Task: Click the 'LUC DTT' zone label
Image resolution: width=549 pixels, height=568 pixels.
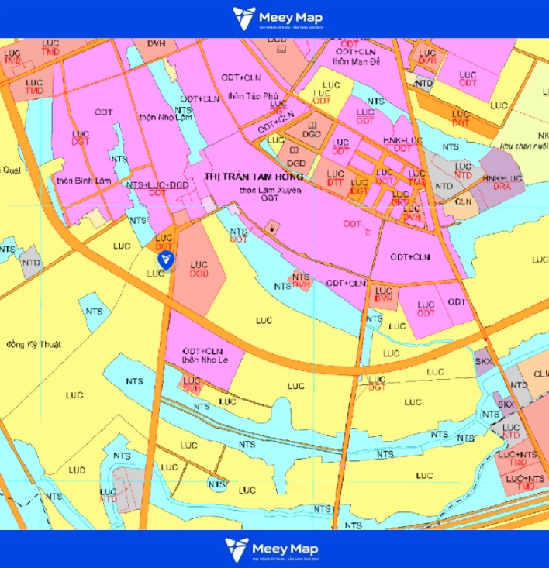Action: (x=335, y=178)
